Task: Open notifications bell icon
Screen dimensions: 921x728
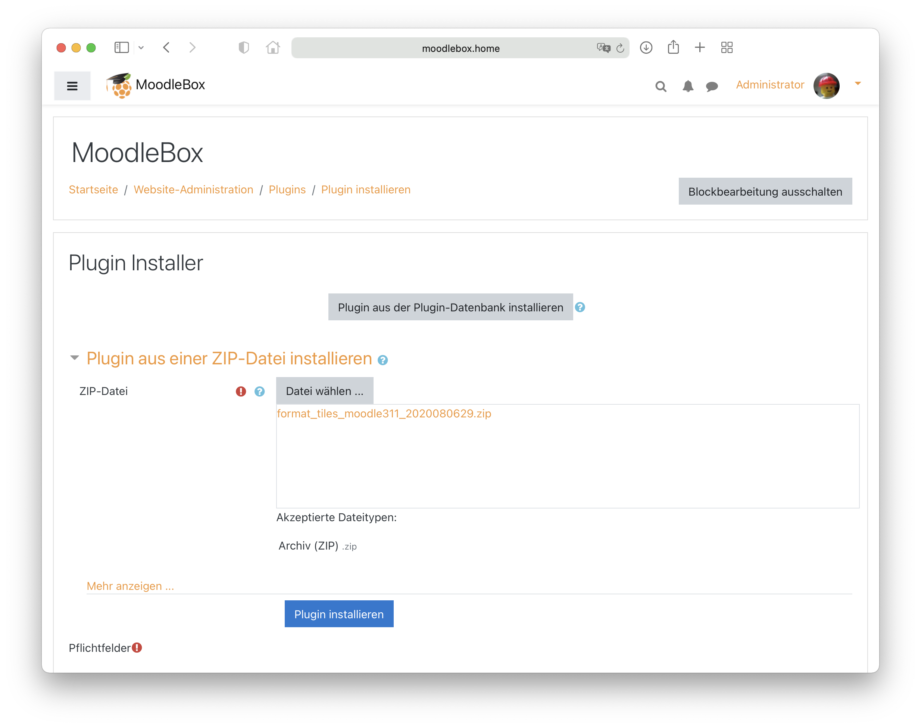Action: pyautogui.click(x=687, y=86)
